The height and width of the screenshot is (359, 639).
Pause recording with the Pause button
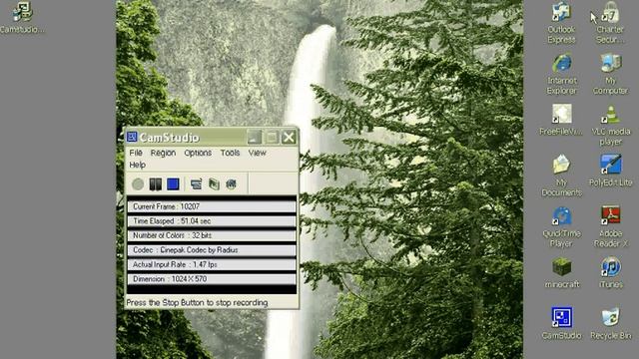(156, 184)
